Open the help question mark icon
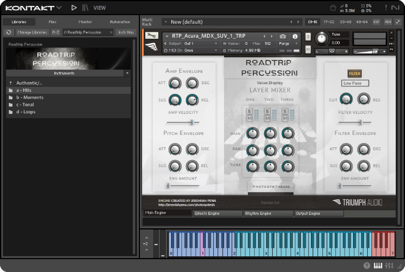 point(367,266)
